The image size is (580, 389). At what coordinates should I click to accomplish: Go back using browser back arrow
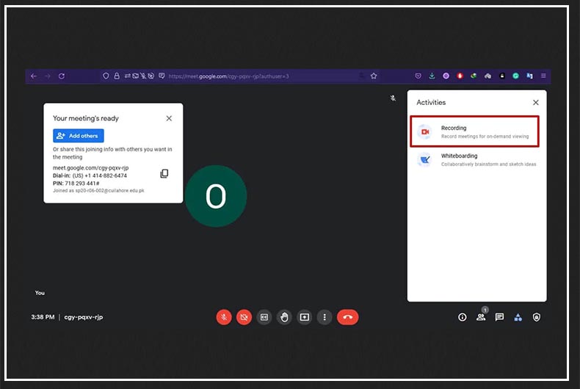point(34,76)
